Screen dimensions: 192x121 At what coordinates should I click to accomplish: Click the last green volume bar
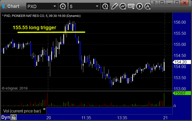tap(164, 100)
